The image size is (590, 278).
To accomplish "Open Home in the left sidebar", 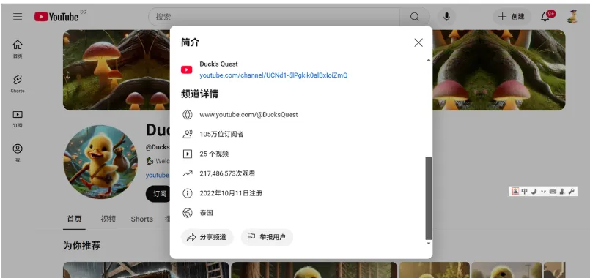I will (x=18, y=49).
